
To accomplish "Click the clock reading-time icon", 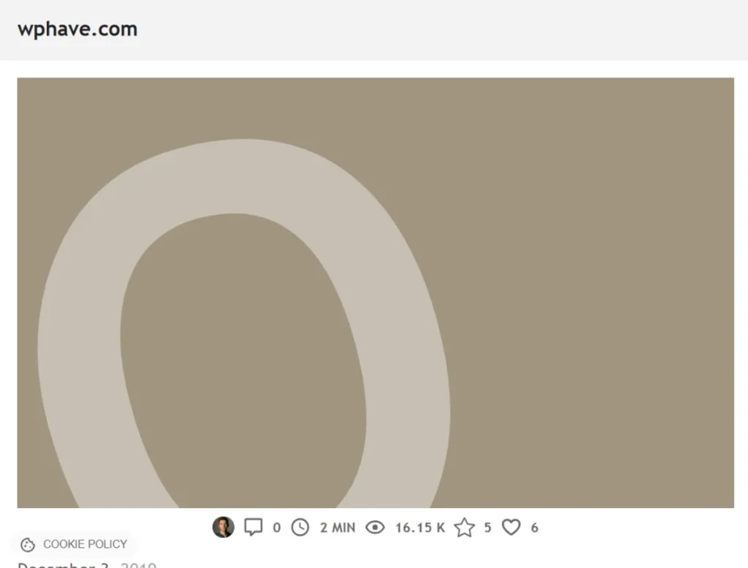I will pos(300,528).
